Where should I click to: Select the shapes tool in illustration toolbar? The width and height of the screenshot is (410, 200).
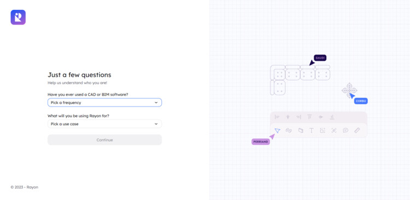click(x=289, y=131)
